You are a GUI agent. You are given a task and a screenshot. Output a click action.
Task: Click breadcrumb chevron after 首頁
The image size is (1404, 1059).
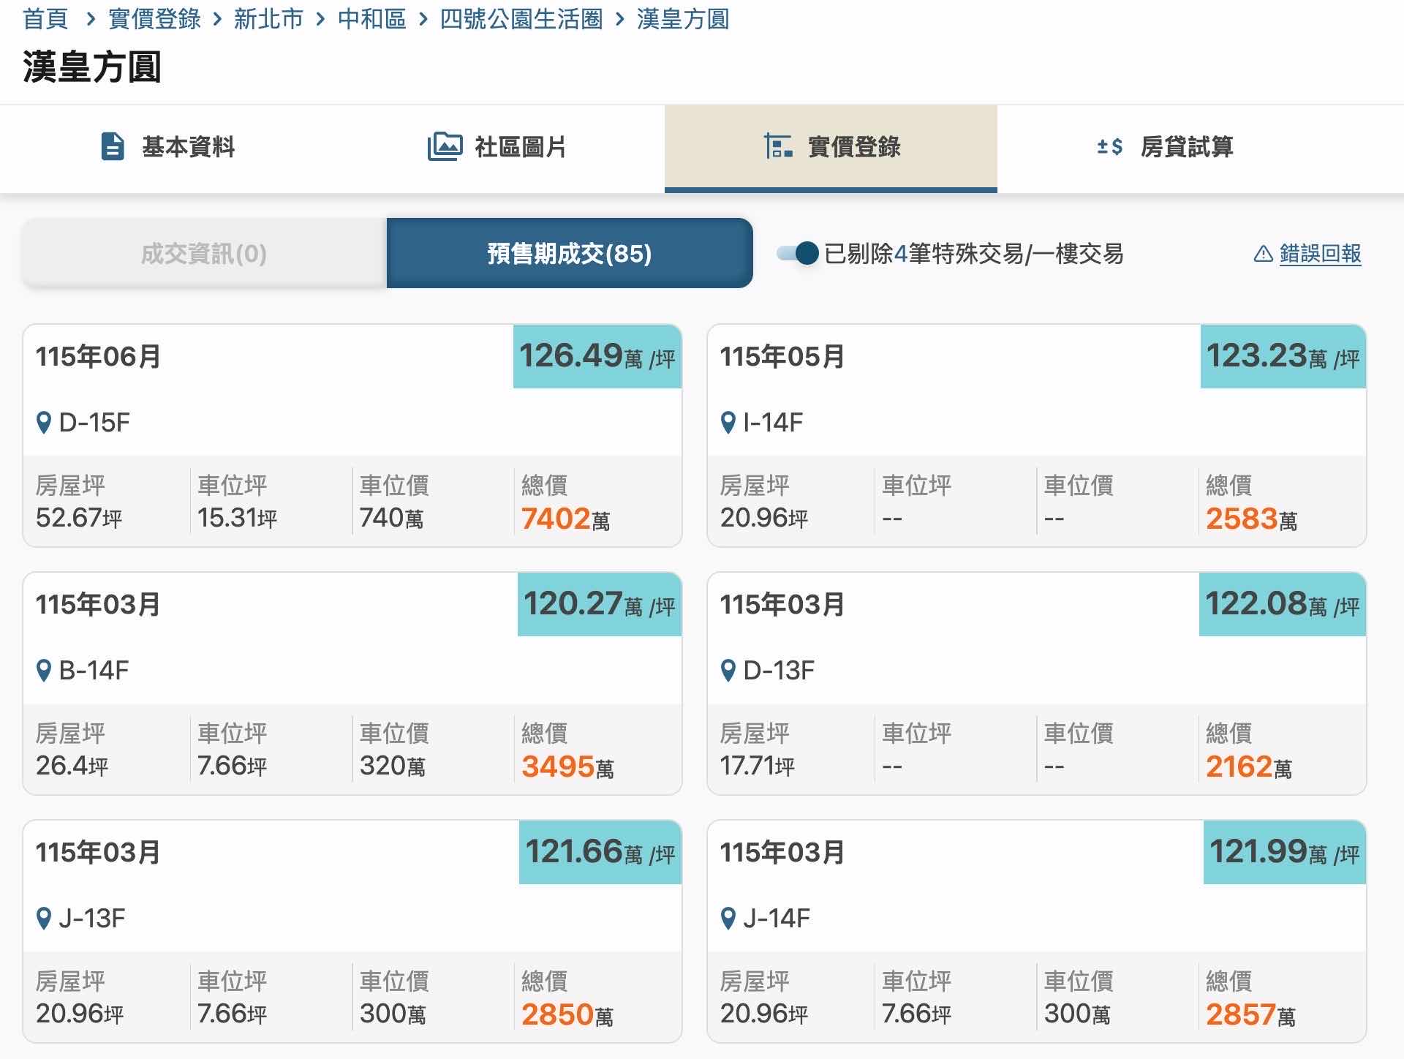pyautogui.click(x=91, y=20)
